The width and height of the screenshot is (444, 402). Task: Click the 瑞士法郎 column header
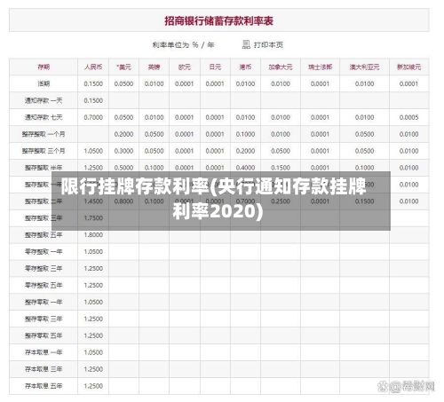click(x=320, y=67)
